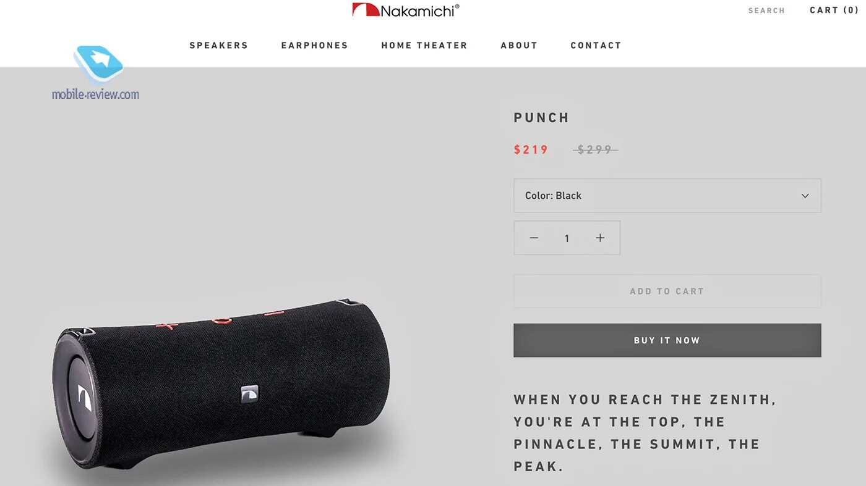Click the minus icon to decrease quantity
This screenshot has width=866, height=486.
(534, 238)
